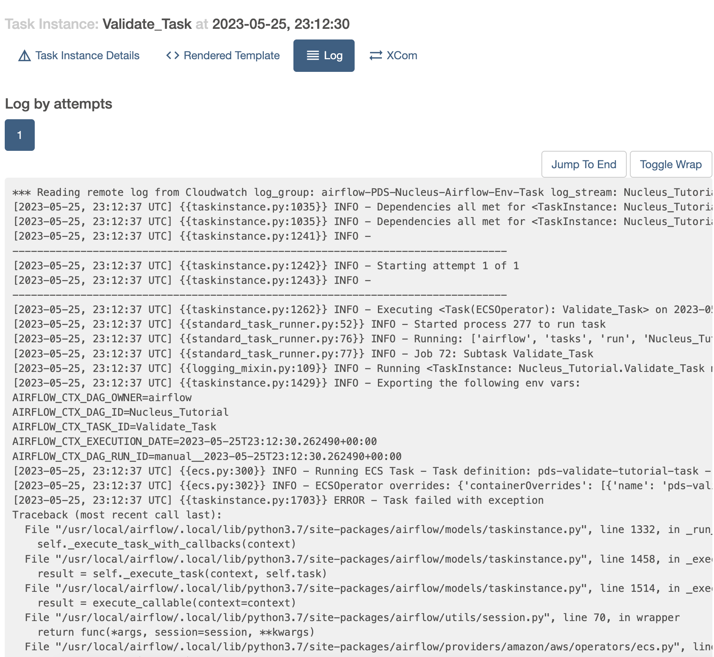Click the 'Starting attempt 1 of 1' log line
This screenshot has width=714, height=657.
pos(266,266)
